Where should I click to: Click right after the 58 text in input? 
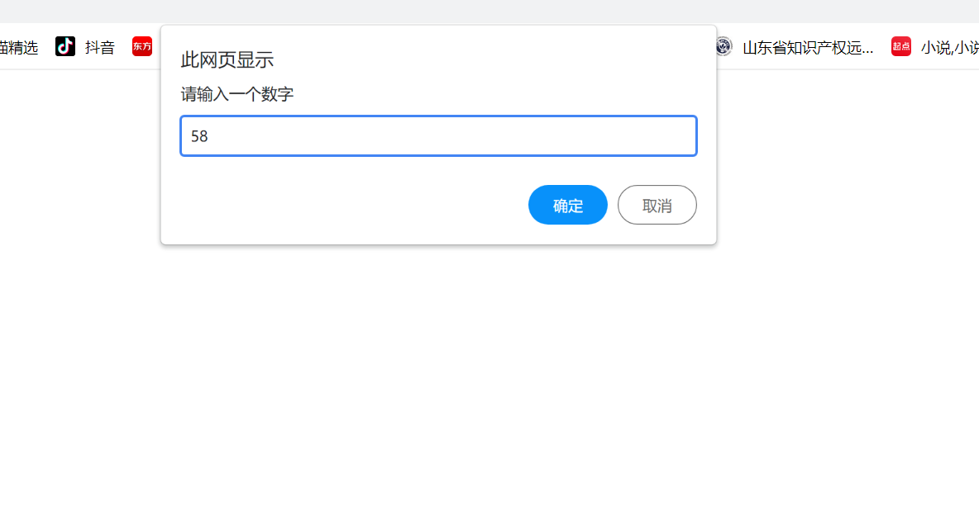pyautogui.click(x=210, y=136)
